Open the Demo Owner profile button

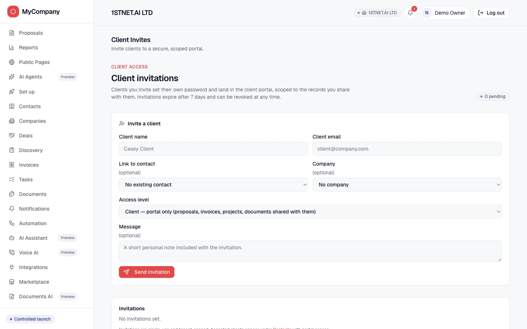tap(445, 13)
